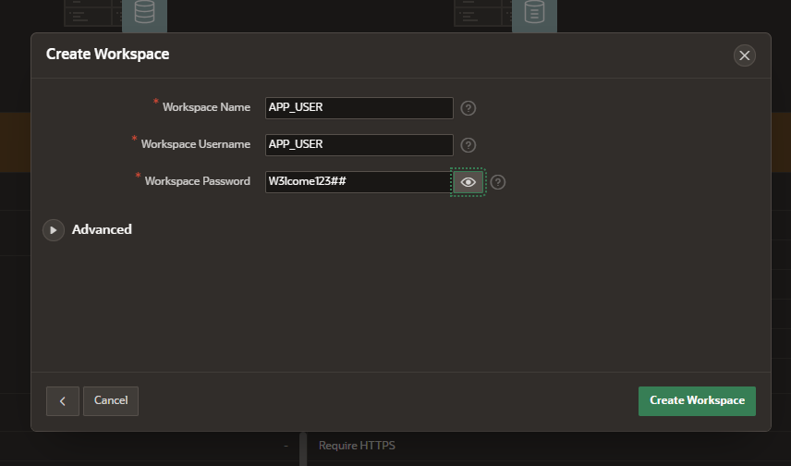Open help for Workspace Name field
The image size is (791, 466).
tap(469, 108)
